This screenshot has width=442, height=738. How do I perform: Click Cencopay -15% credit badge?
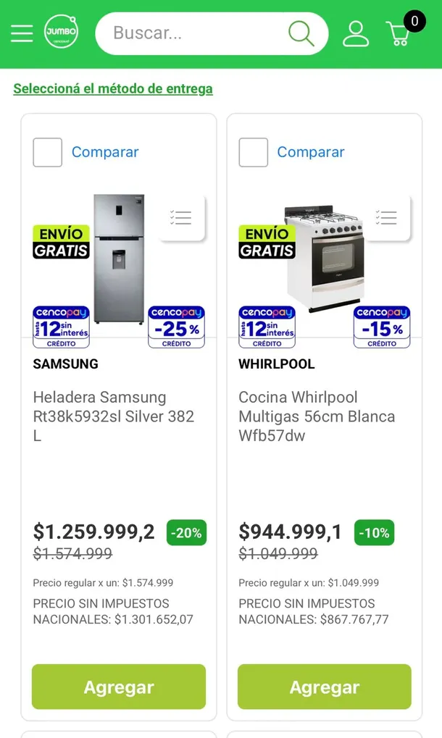pos(382,327)
